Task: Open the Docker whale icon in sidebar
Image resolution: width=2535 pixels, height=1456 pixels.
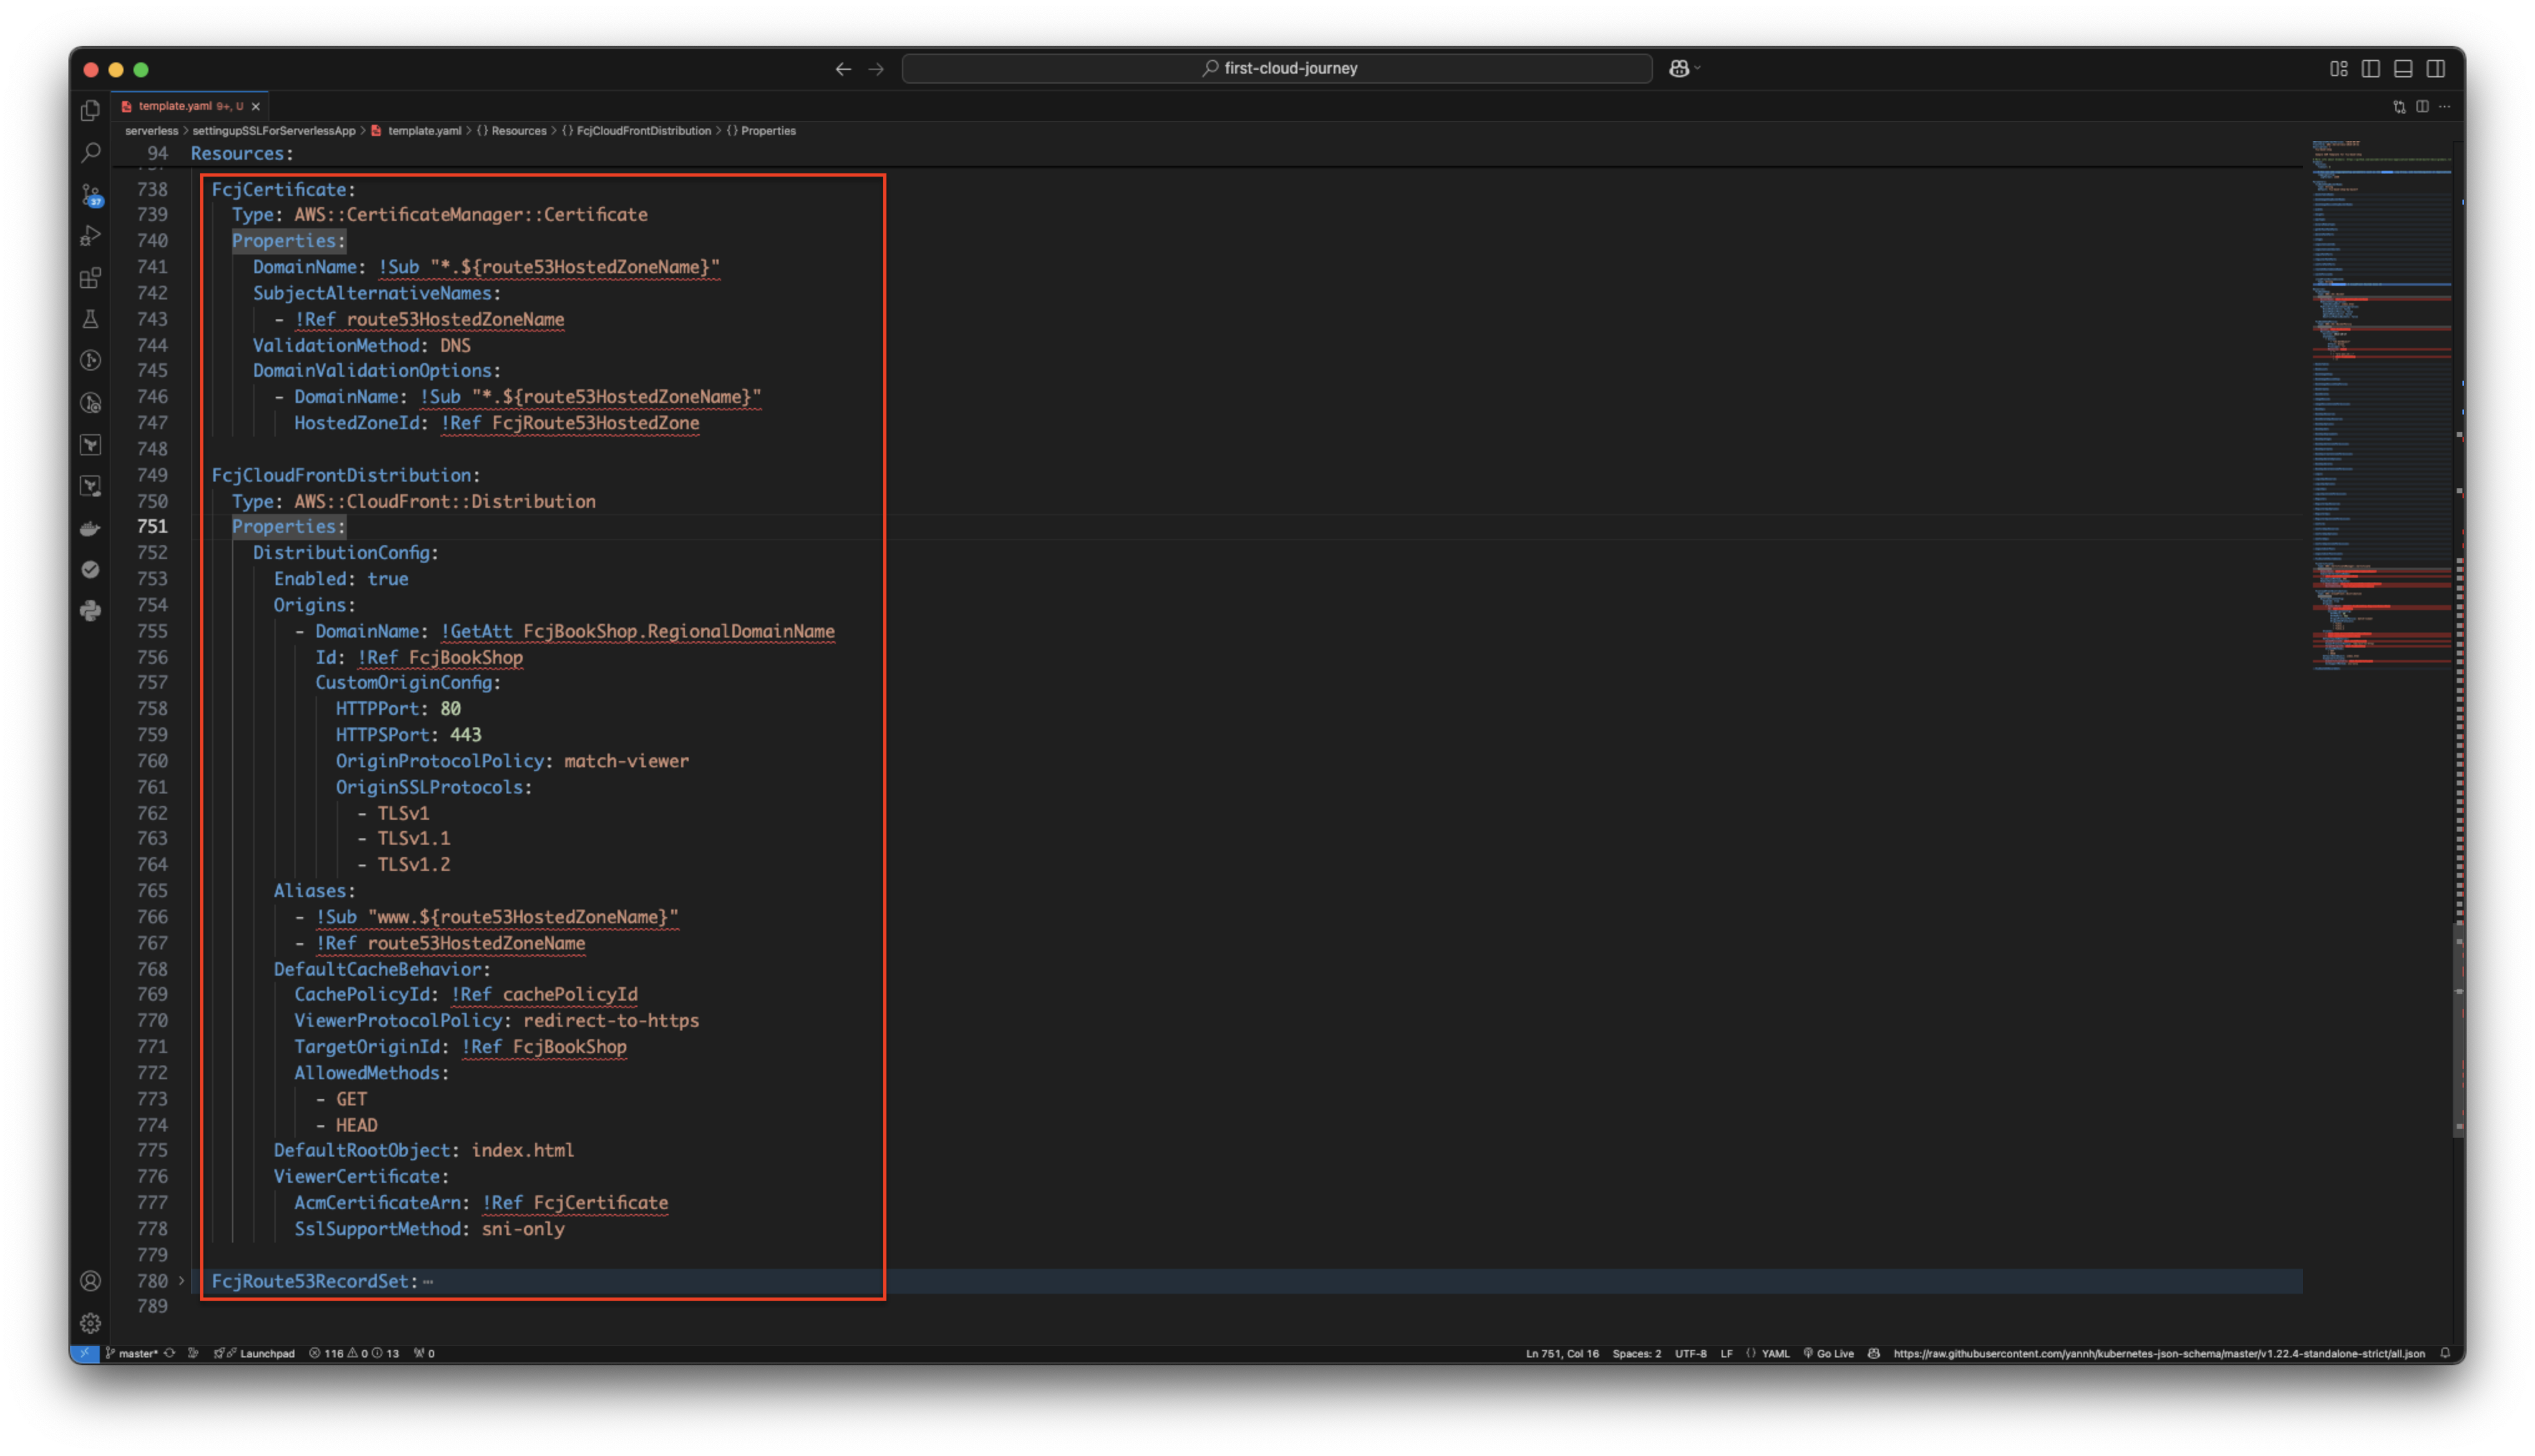Action: coord(91,528)
